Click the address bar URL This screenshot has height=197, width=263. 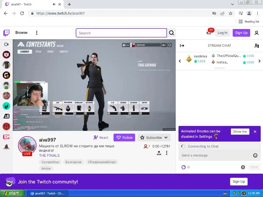61,13
